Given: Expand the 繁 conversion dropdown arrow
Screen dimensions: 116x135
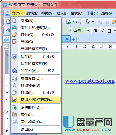Looking at the screenshot, I should coord(93,22).
